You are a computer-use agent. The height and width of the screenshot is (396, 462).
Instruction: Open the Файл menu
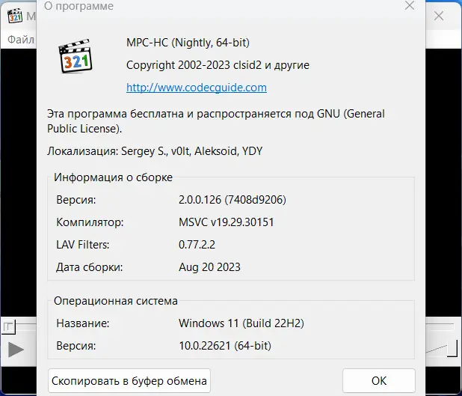click(21, 38)
